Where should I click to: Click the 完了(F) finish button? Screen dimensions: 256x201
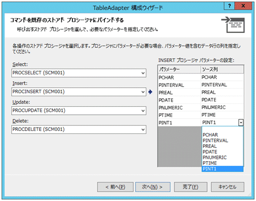(191, 187)
